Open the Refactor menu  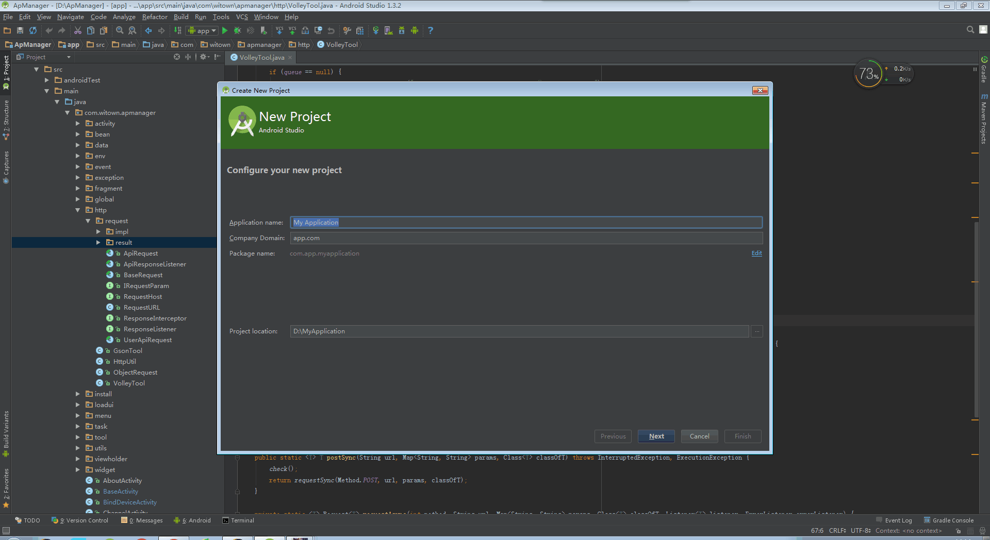click(155, 17)
